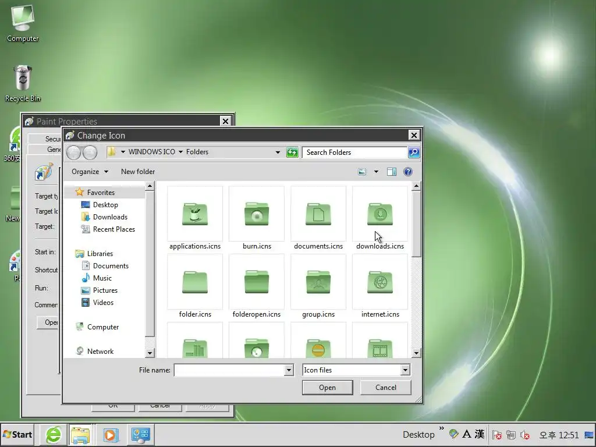Open file explorer from the taskbar
596x447 pixels.
click(x=80, y=434)
